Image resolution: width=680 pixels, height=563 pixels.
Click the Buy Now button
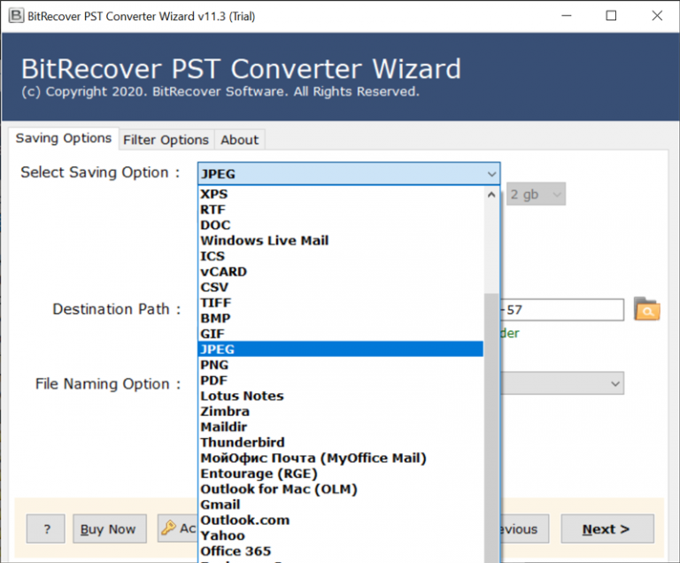(x=110, y=528)
